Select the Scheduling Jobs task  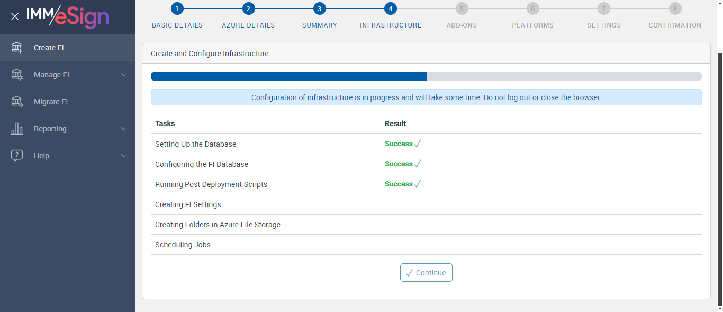pos(183,245)
